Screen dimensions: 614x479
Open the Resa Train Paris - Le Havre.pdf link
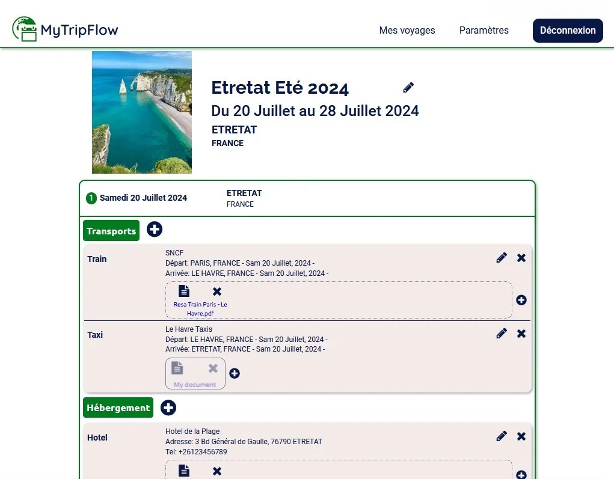click(x=199, y=309)
